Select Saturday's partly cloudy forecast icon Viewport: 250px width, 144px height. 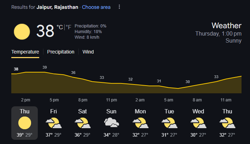pos(83,123)
